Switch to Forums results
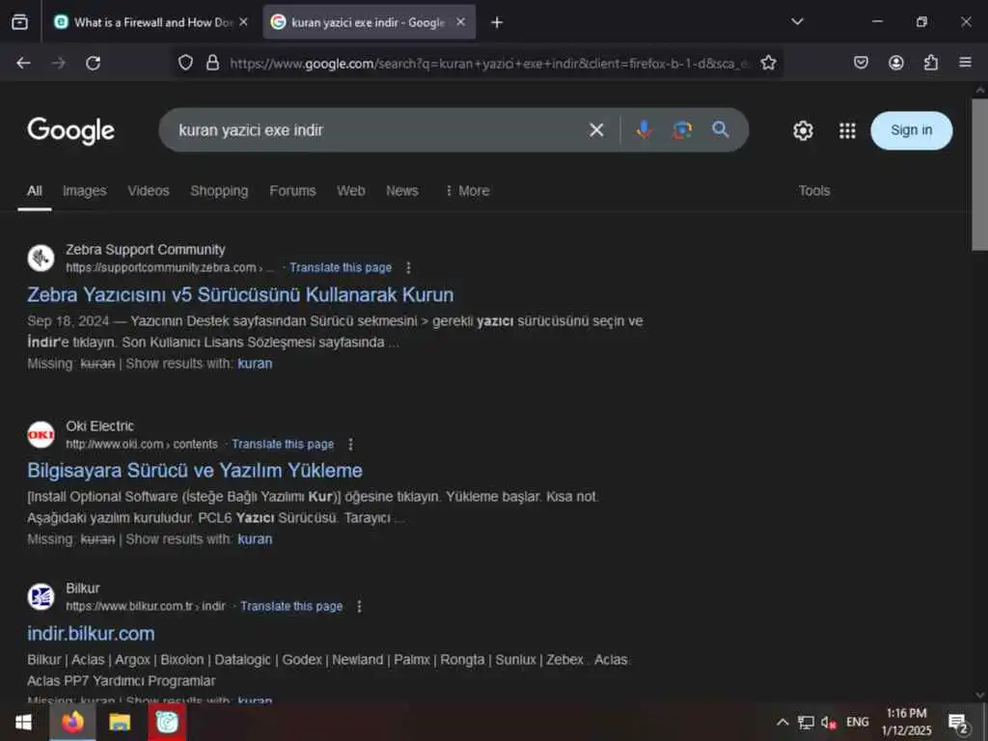The image size is (988, 741). coord(292,191)
